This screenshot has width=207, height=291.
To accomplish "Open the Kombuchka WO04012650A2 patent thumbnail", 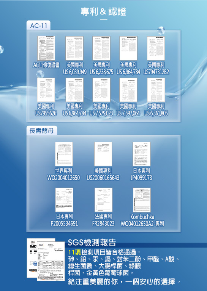I will 142,200.
